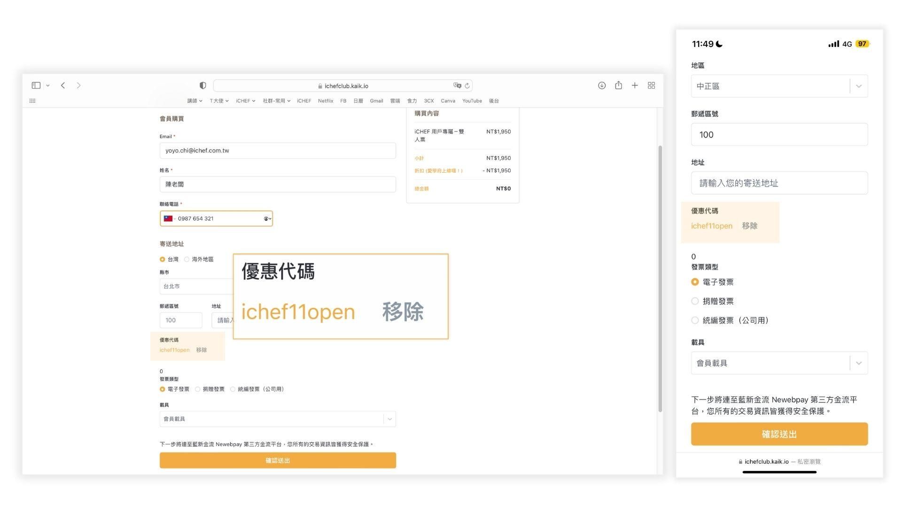Choose 統編發票（公司用） on the mobile view
The height and width of the screenshot is (507, 902).
click(x=695, y=321)
